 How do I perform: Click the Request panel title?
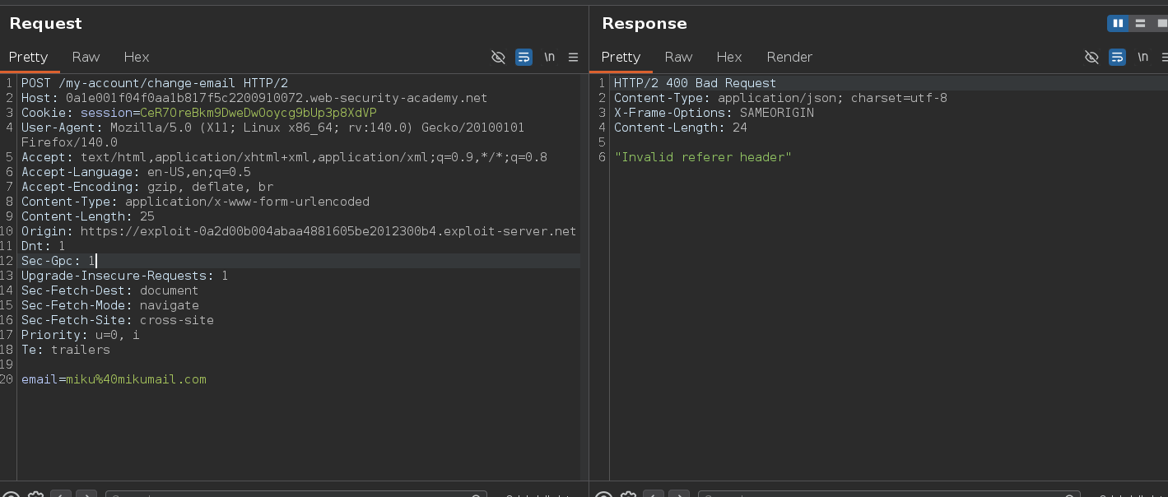[46, 24]
